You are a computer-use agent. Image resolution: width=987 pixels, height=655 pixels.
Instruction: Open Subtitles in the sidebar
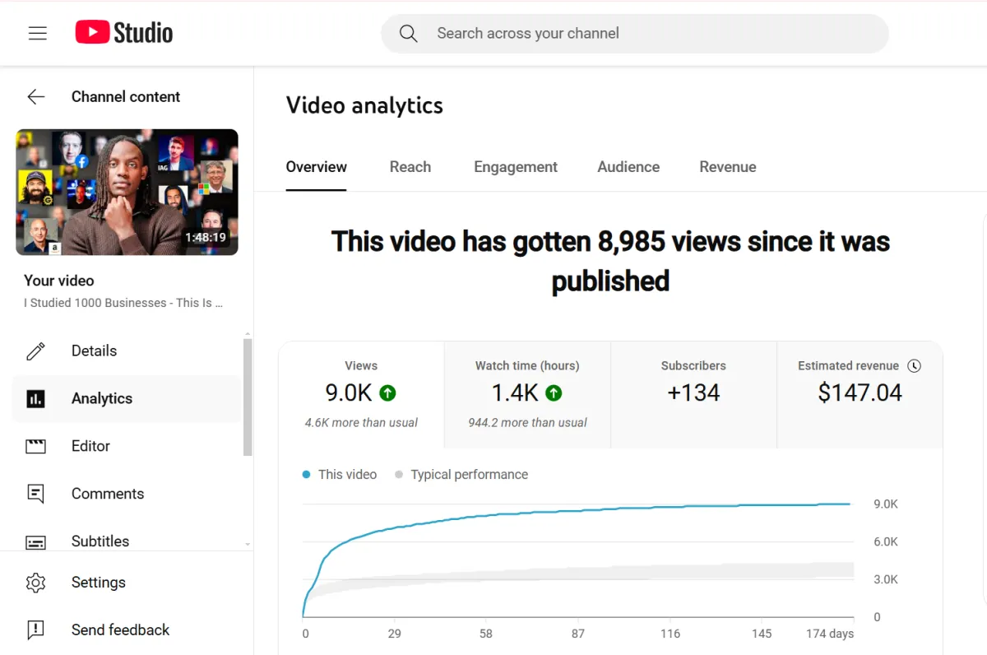127,540
